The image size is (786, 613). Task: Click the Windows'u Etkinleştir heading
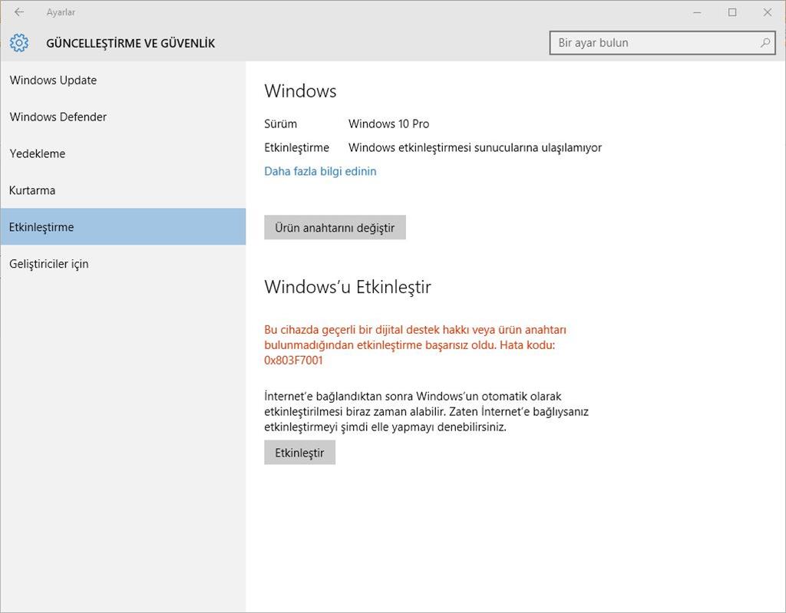pyautogui.click(x=348, y=287)
